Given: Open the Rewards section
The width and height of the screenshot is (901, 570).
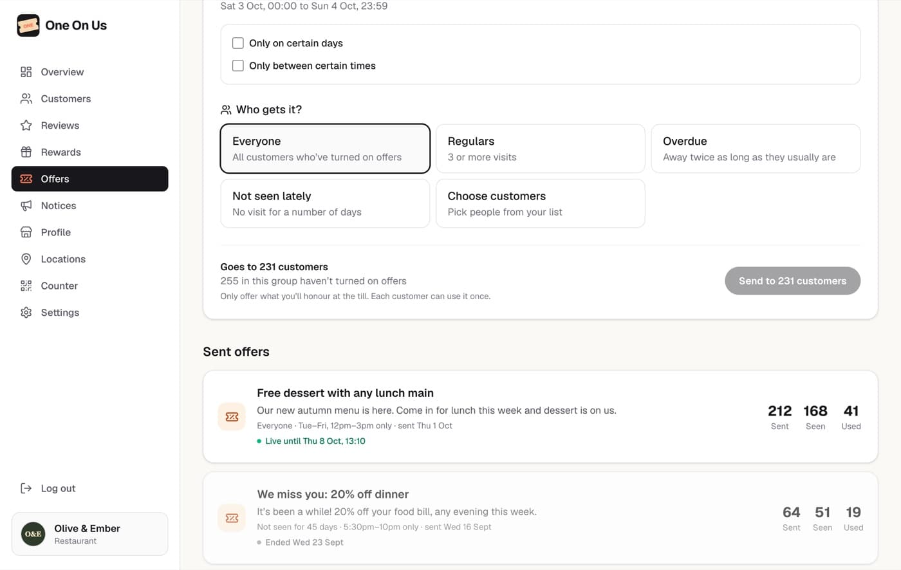Looking at the screenshot, I should point(90,152).
